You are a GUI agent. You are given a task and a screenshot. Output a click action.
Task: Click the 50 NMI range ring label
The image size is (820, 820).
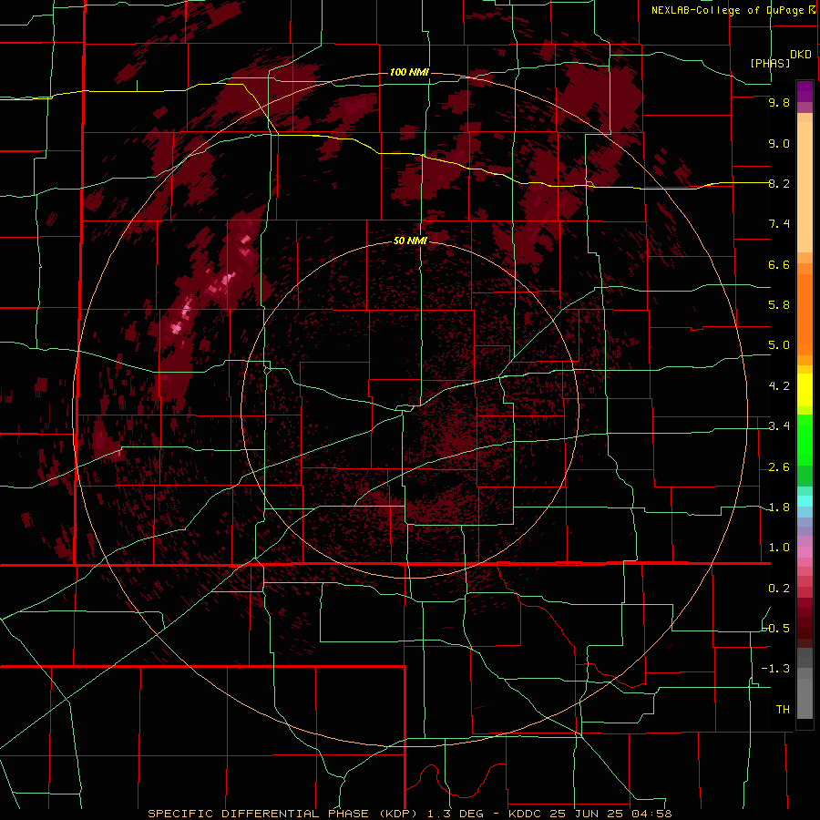pos(410,241)
